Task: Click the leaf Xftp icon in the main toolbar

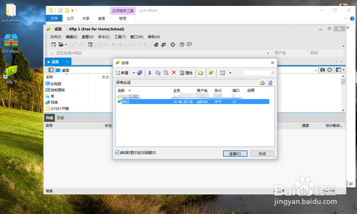Action: [x=163, y=45]
